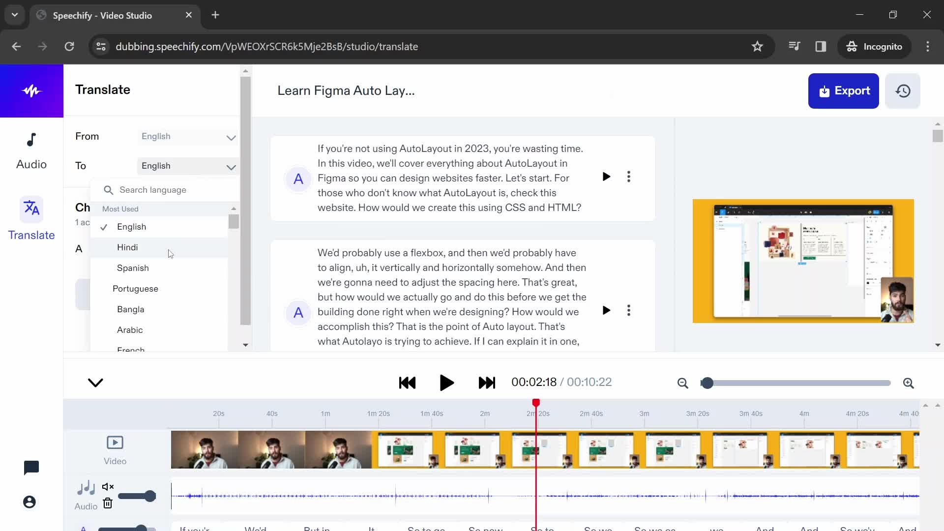Select Portuguese in language list
This screenshot has width=944, height=531.
[159, 289]
